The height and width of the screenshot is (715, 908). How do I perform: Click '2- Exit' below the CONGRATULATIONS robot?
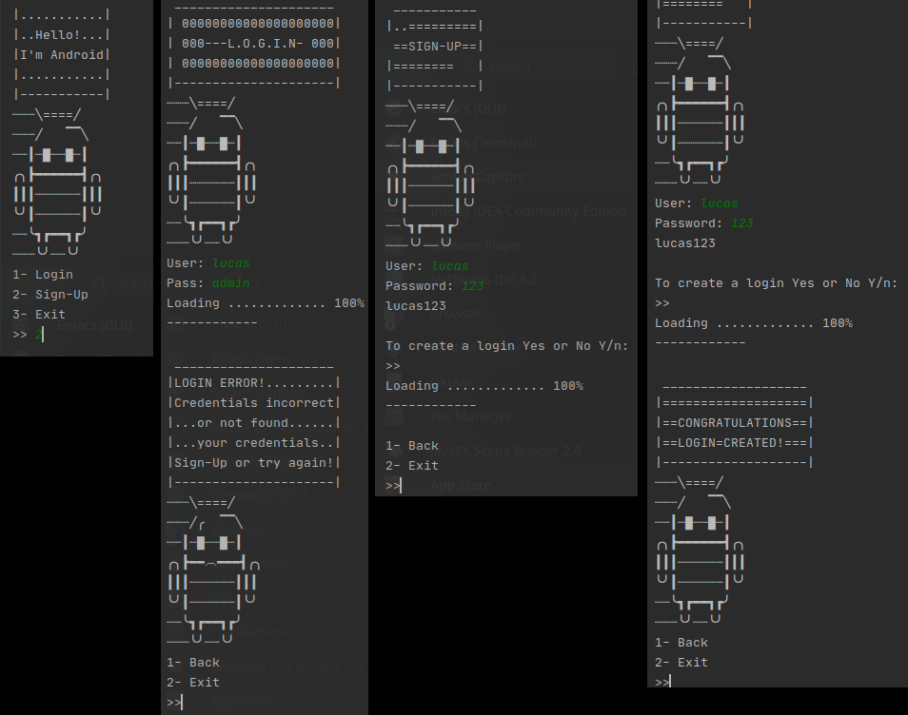pyautogui.click(x=681, y=663)
